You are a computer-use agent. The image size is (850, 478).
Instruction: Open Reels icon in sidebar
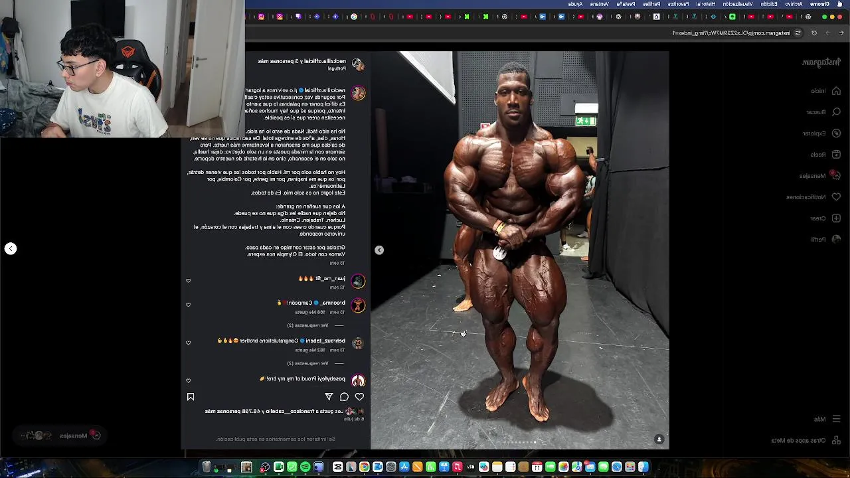[836, 155]
